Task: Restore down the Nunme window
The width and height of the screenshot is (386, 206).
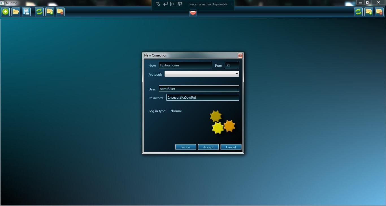Action: [368, 3]
